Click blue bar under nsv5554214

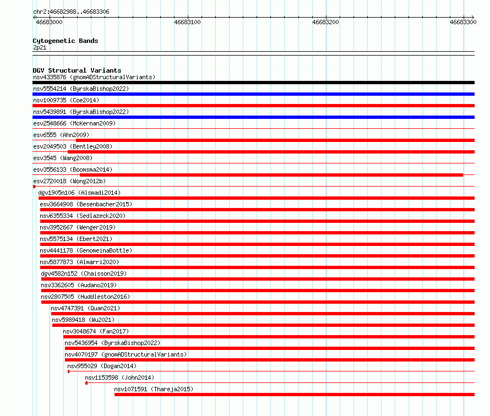point(253,94)
